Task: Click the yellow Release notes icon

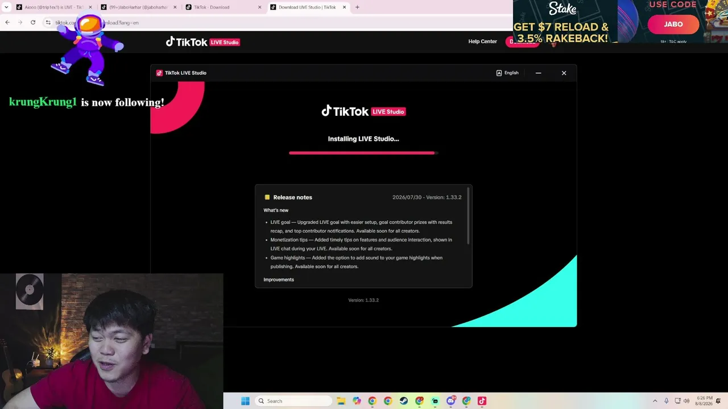Action: click(x=267, y=197)
